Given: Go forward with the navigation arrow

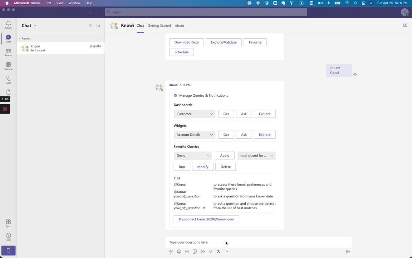Looking at the screenshot, I should 98,12.
